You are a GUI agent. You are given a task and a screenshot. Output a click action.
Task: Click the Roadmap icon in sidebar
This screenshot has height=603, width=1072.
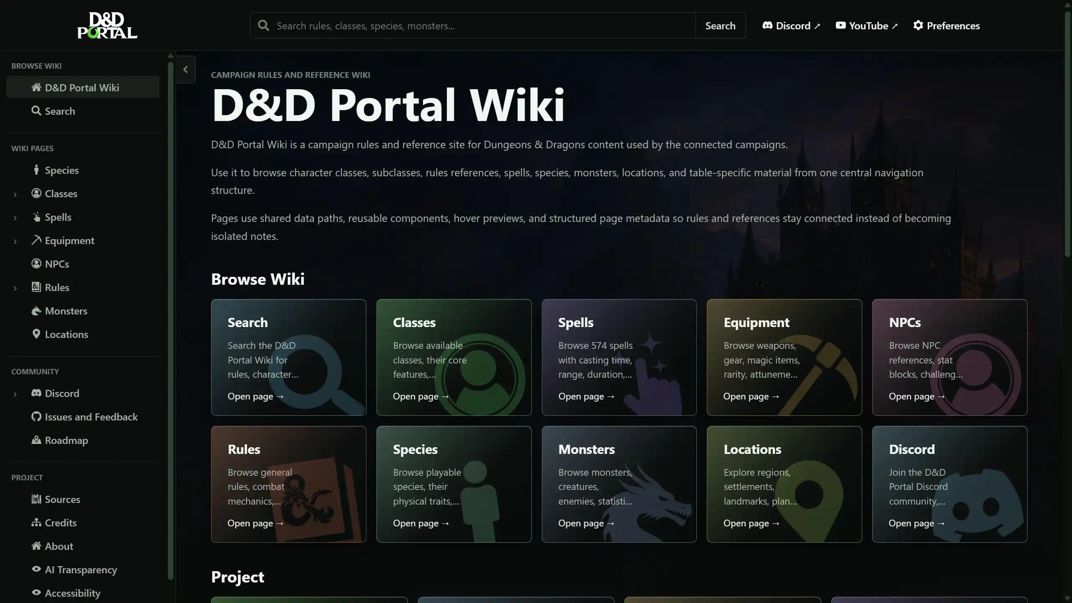tap(36, 440)
